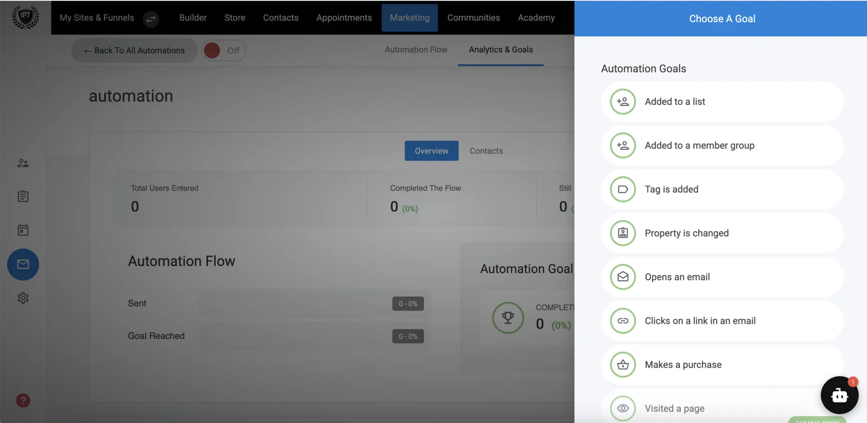Click the Choose A Goal panel header
The height and width of the screenshot is (423, 867).
pos(721,19)
